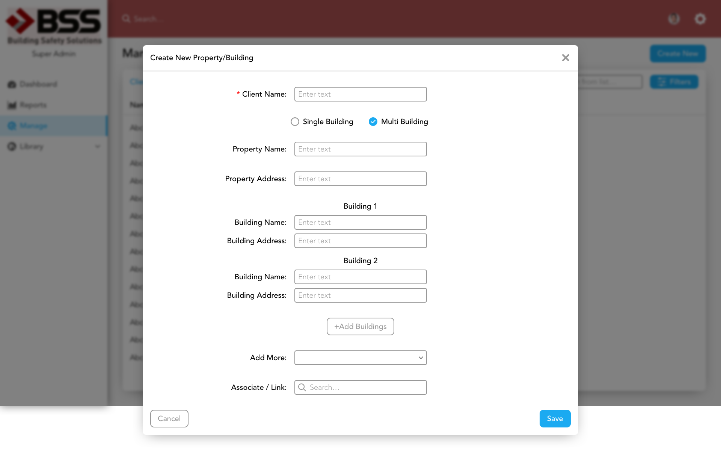Open the user avatar profile icon
721x450 pixels.
(674, 19)
